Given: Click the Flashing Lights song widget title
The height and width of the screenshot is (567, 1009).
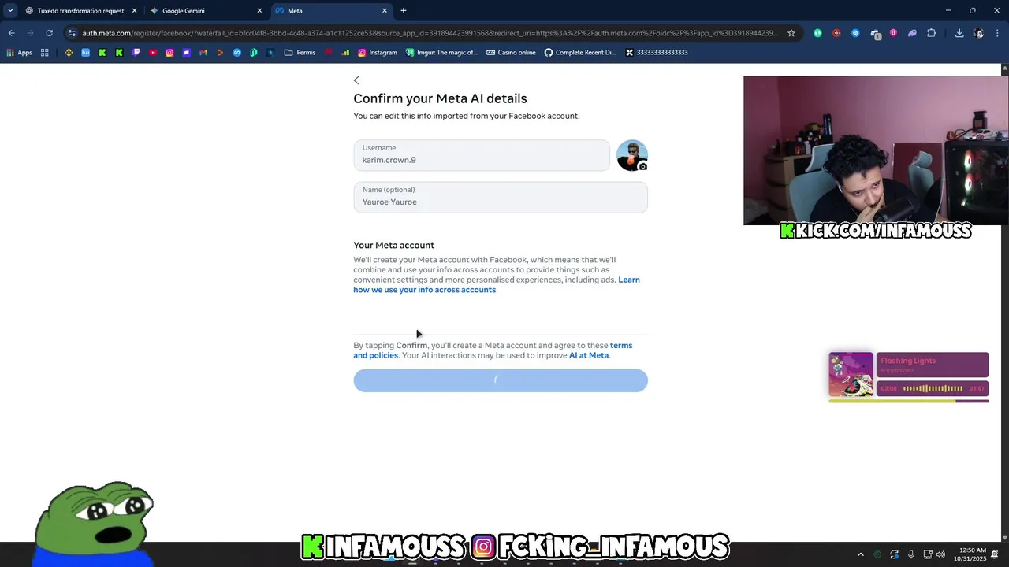Looking at the screenshot, I should (908, 361).
